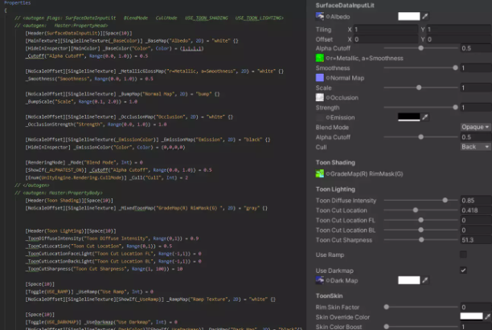Image resolution: width=492 pixels, height=330 pixels.
Task: Click the r=Metallic texture picker circle
Action: click(328, 59)
